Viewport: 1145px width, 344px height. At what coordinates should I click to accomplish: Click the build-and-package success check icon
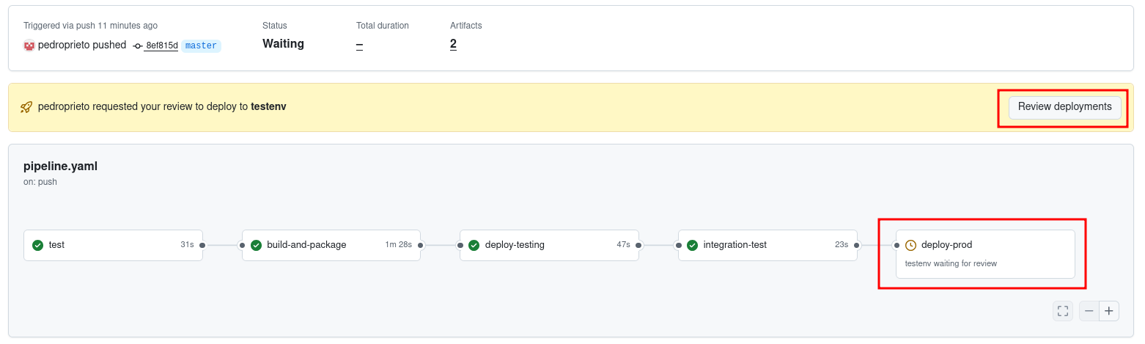[x=256, y=245]
